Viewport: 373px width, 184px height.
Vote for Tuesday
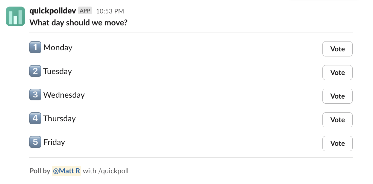[x=337, y=73]
